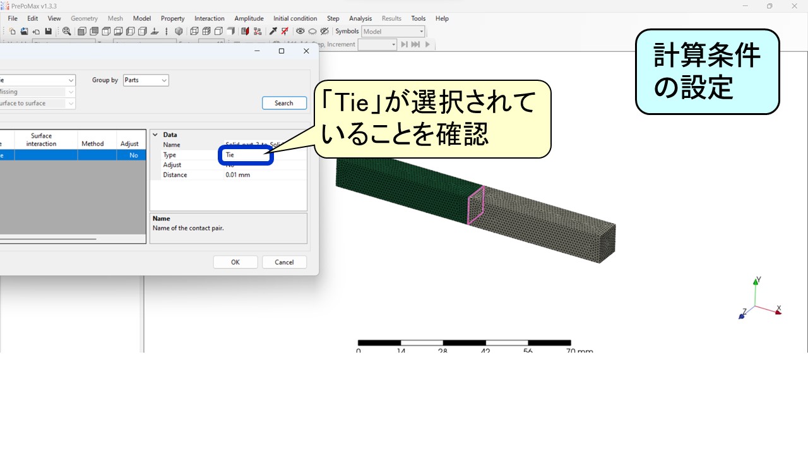Set vertical view icon
The image size is (808, 455).
[167, 31]
